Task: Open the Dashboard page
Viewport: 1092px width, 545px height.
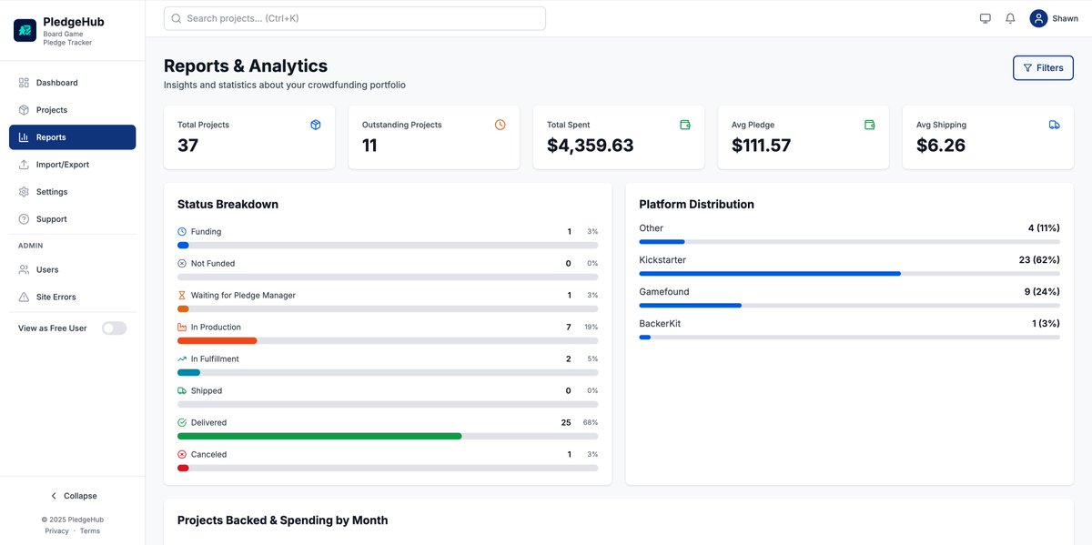Action: [73, 83]
